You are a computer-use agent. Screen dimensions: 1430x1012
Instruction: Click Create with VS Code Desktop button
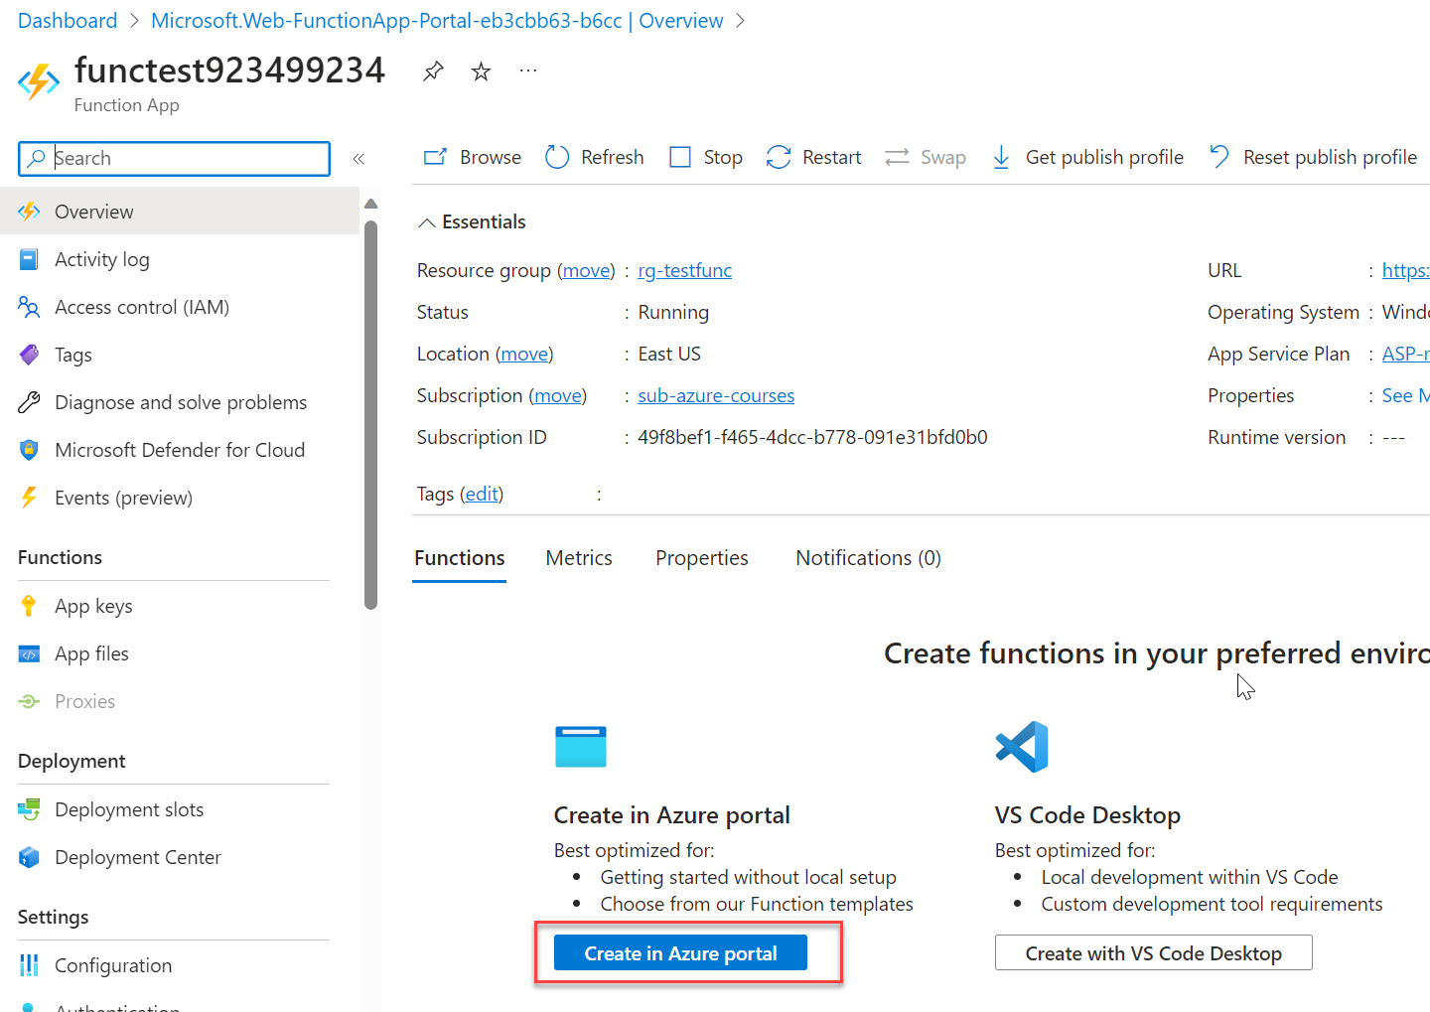1153,953
